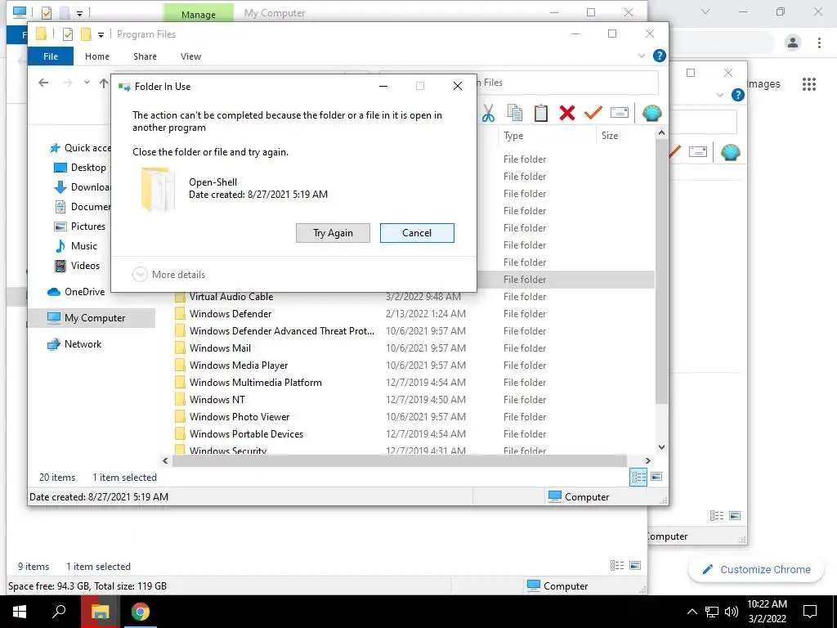Open the quick access toolbar dropdown arrow
This screenshot has width=837, height=628.
(x=101, y=34)
